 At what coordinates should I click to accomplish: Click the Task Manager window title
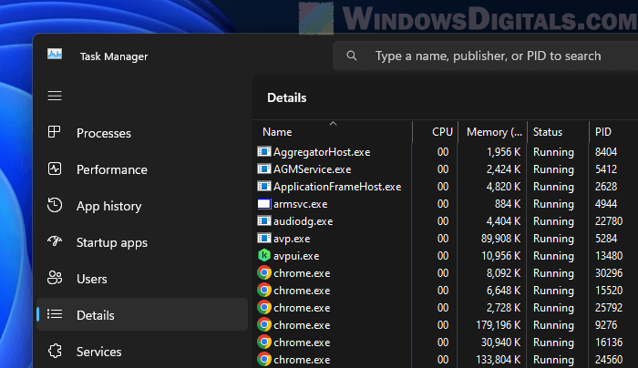pyautogui.click(x=114, y=56)
